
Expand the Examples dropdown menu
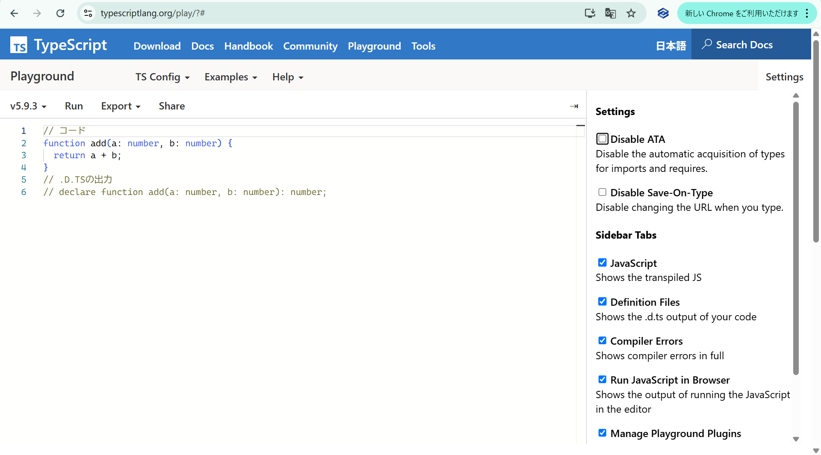[x=231, y=77]
